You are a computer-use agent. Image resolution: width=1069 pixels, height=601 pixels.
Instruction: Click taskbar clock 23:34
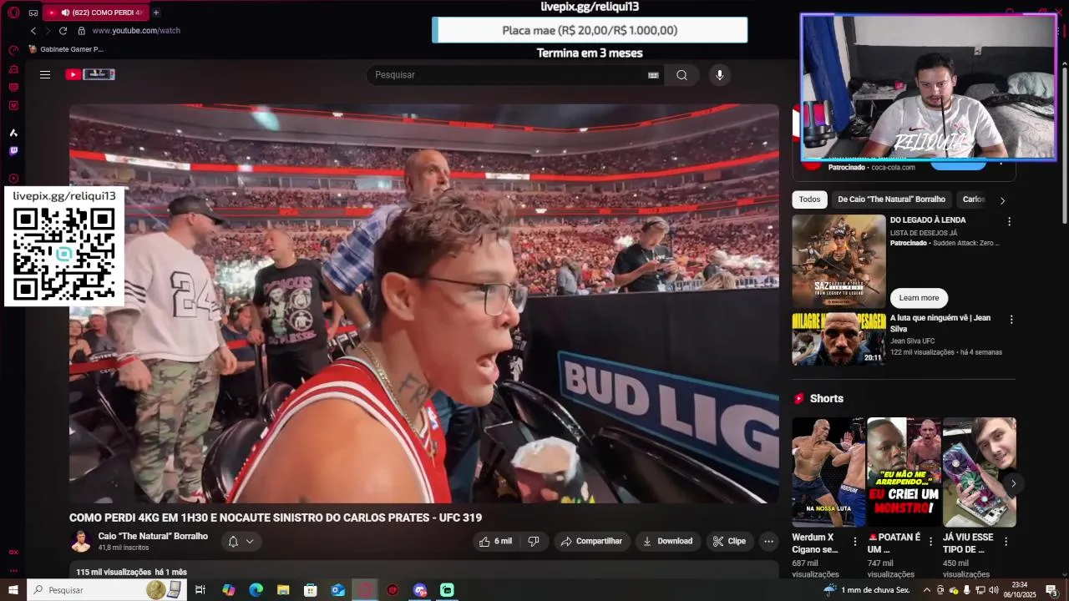click(1020, 590)
